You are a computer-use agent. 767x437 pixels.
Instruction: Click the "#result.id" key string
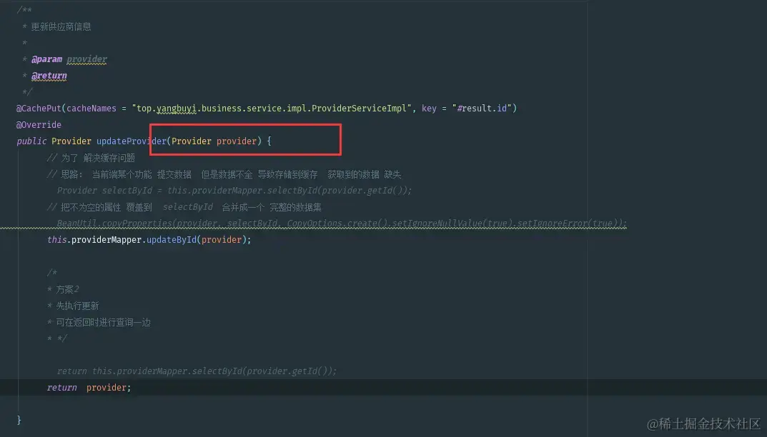click(482, 108)
